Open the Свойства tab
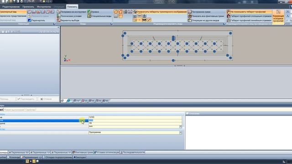This screenshot has width=292, height=164. tap(31, 110)
